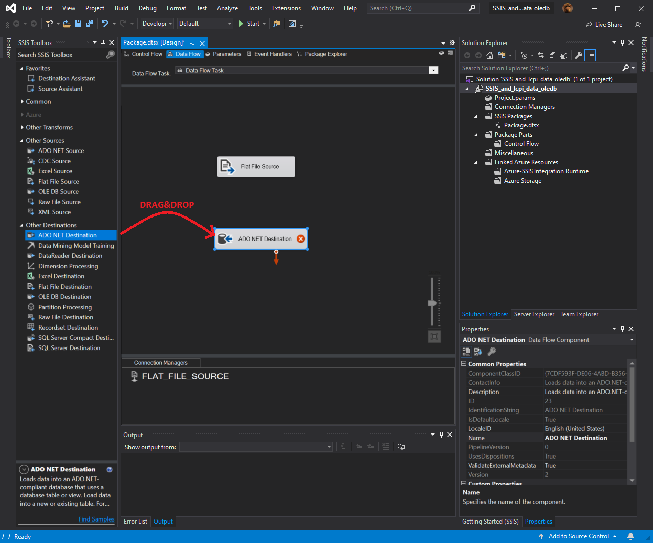Expand the Other Transforms group
Image resolution: width=653 pixels, height=543 pixels.
click(21, 128)
